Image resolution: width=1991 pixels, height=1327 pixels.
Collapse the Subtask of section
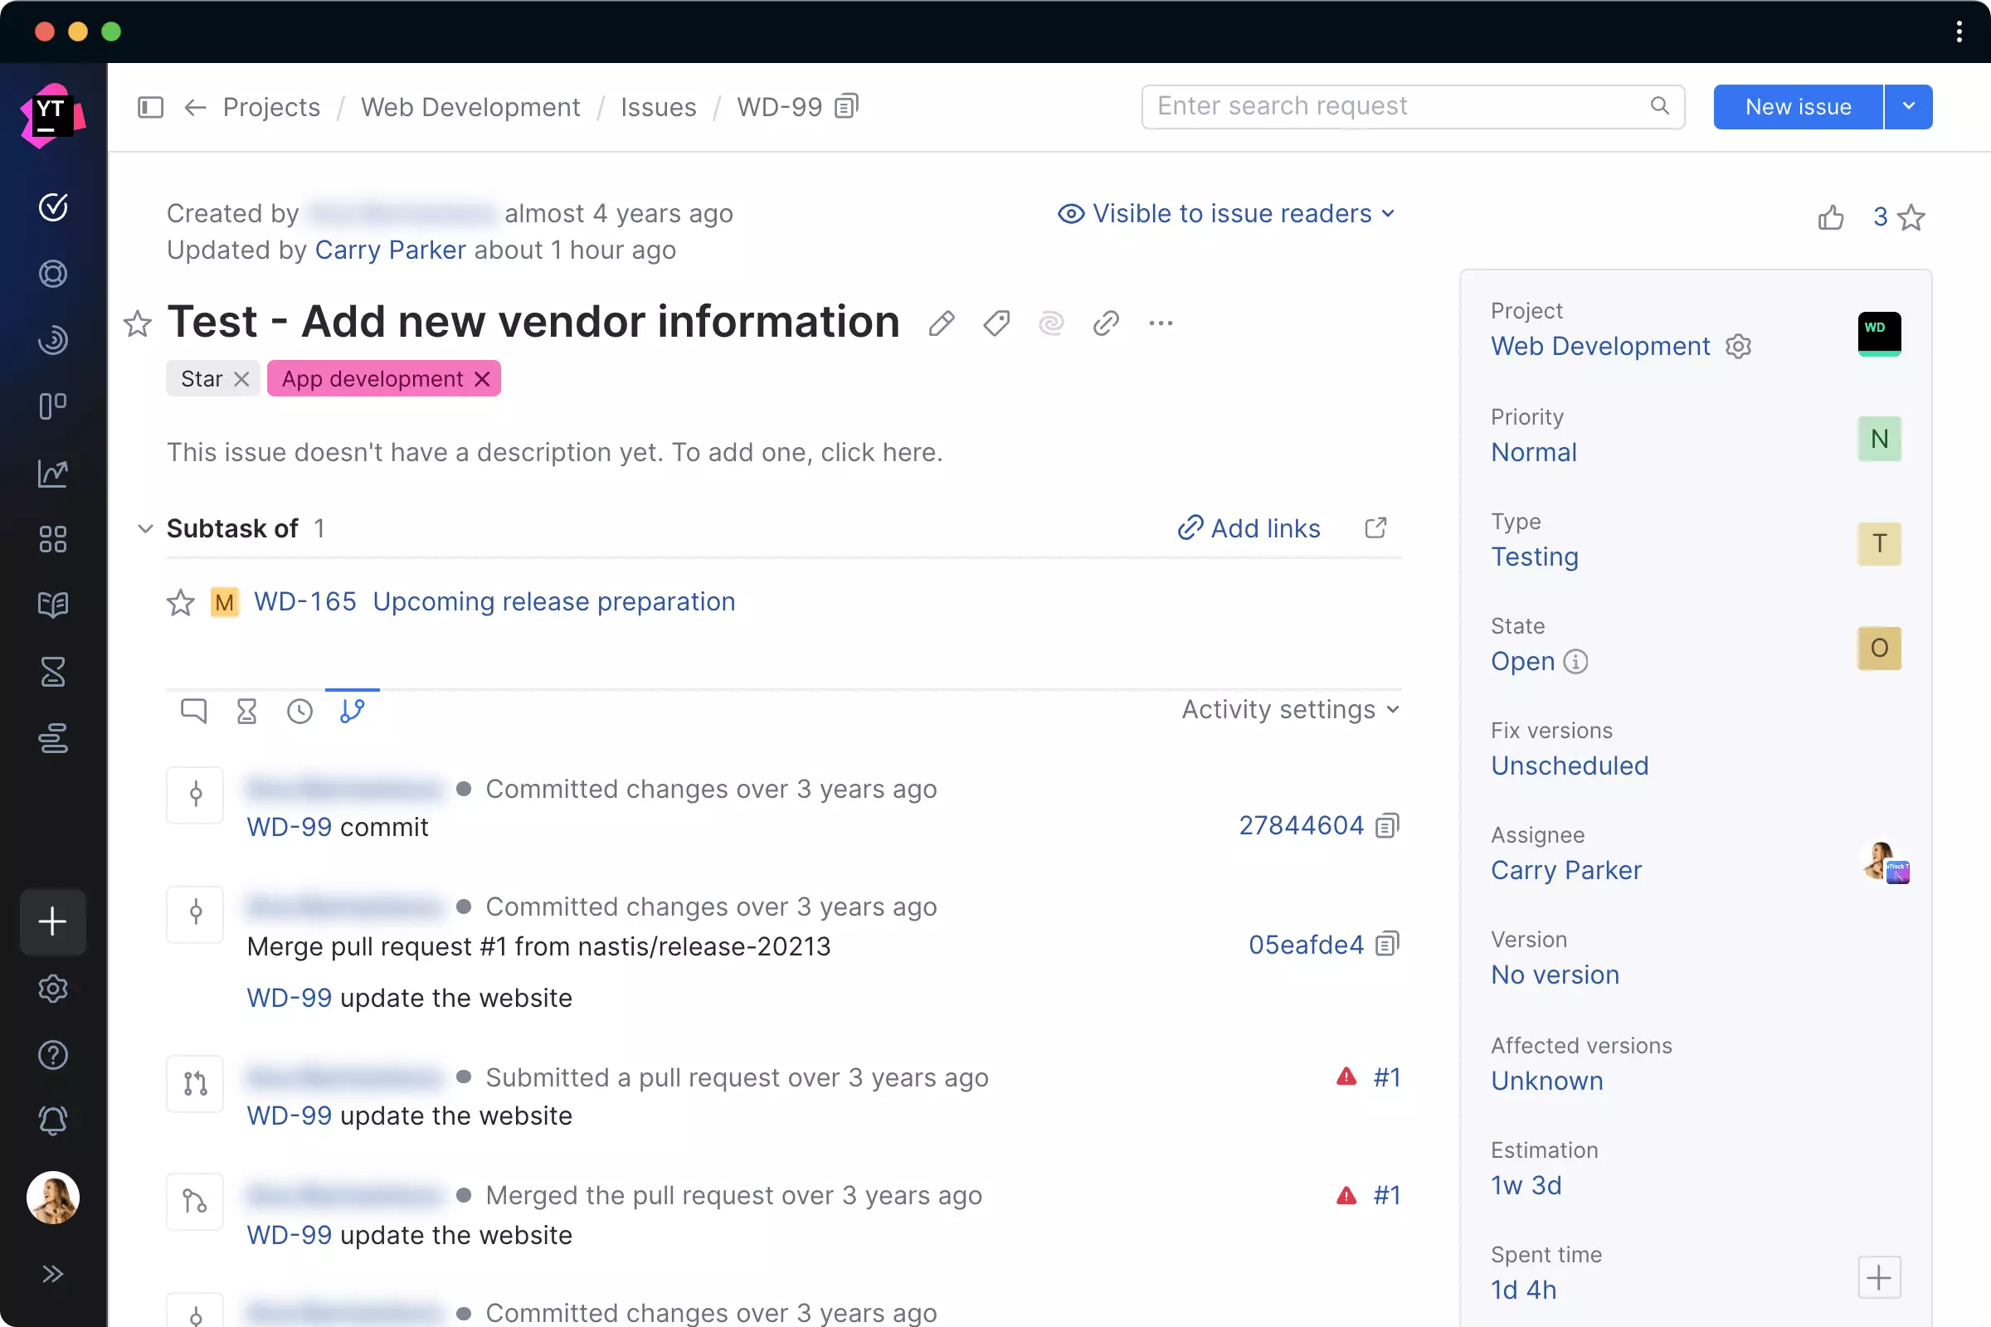tap(144, 528)
